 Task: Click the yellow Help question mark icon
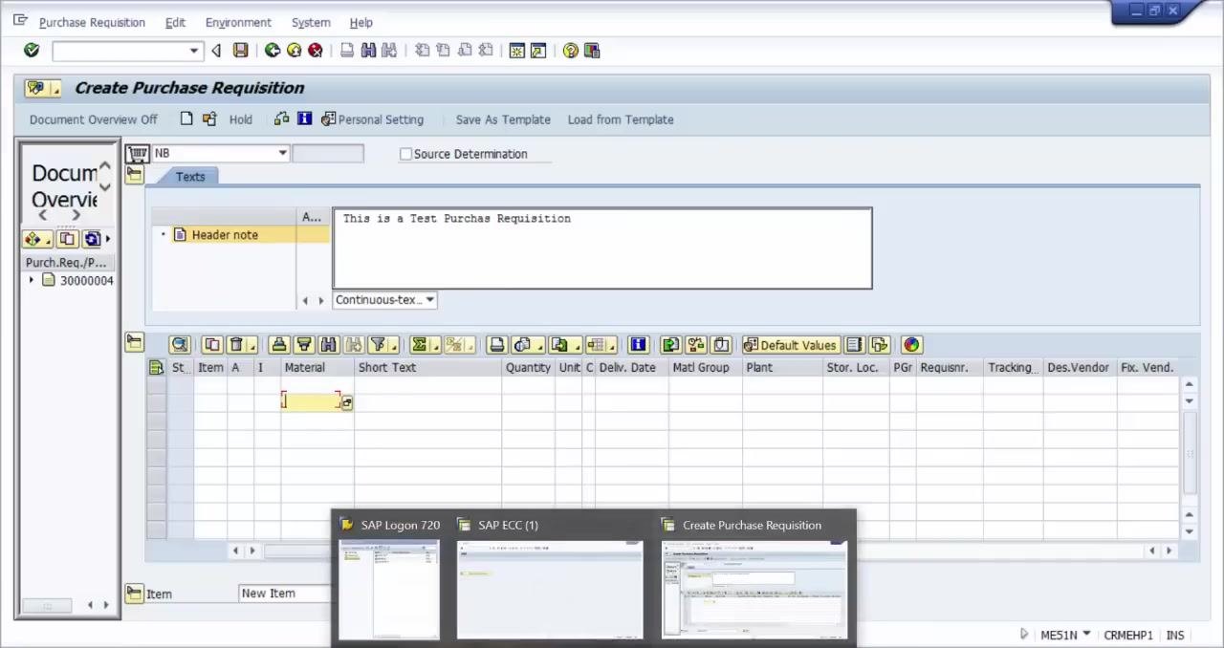click(571, 51)
